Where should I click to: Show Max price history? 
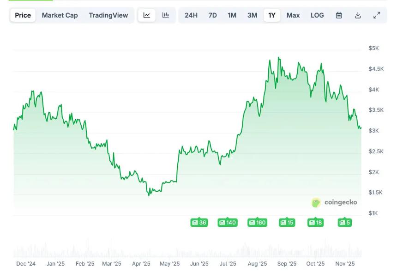[x=293, y=15]
